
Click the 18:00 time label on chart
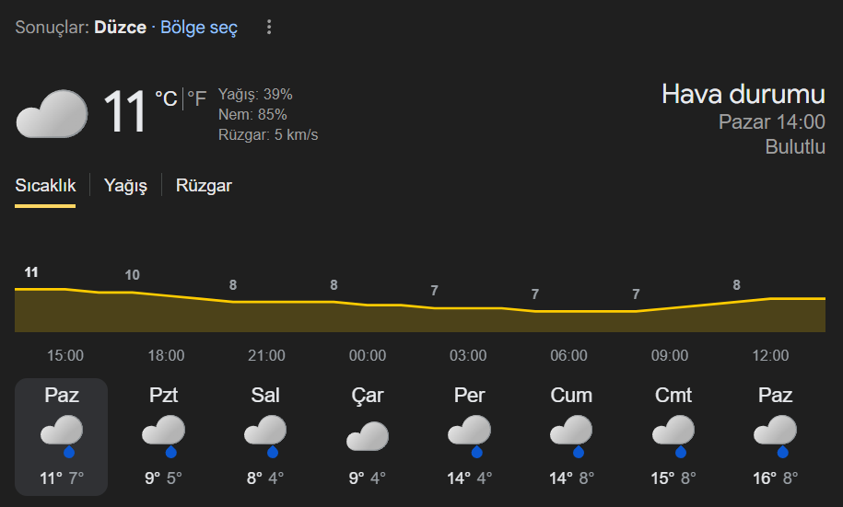pyautogui.click(x=166, y=356)
